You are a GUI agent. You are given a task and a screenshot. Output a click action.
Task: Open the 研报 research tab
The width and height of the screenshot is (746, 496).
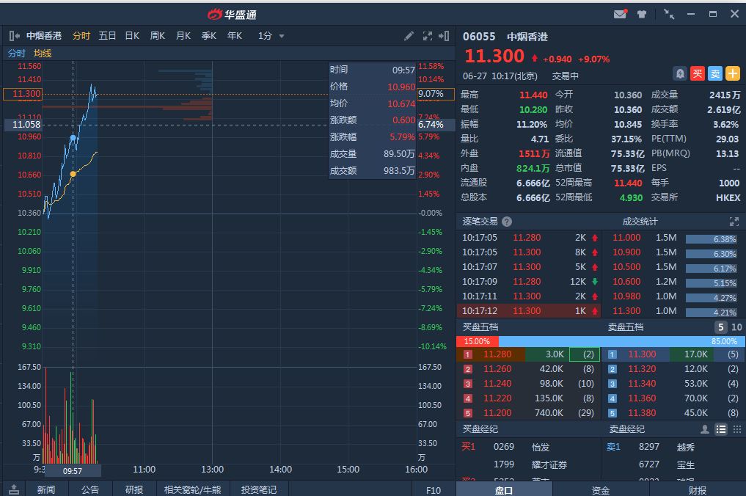(x=134, y=489)
